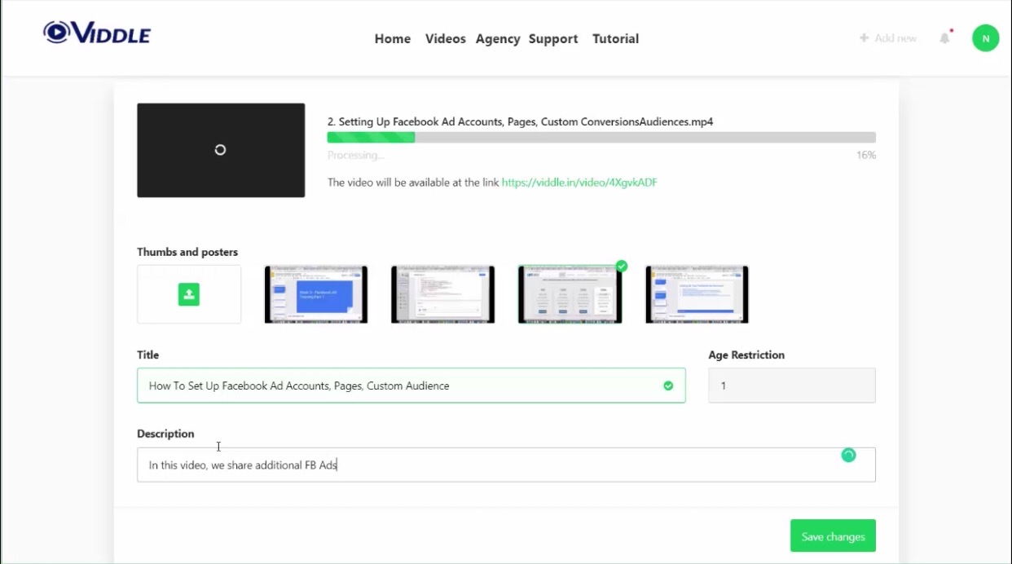
Task: Go to Home in navigation
Action: tap(393, 38)
